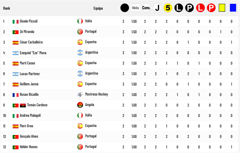Click the Rank column header
Viewport: 240px width, 153px height.
pyautogui.click(x=7, y=8)
